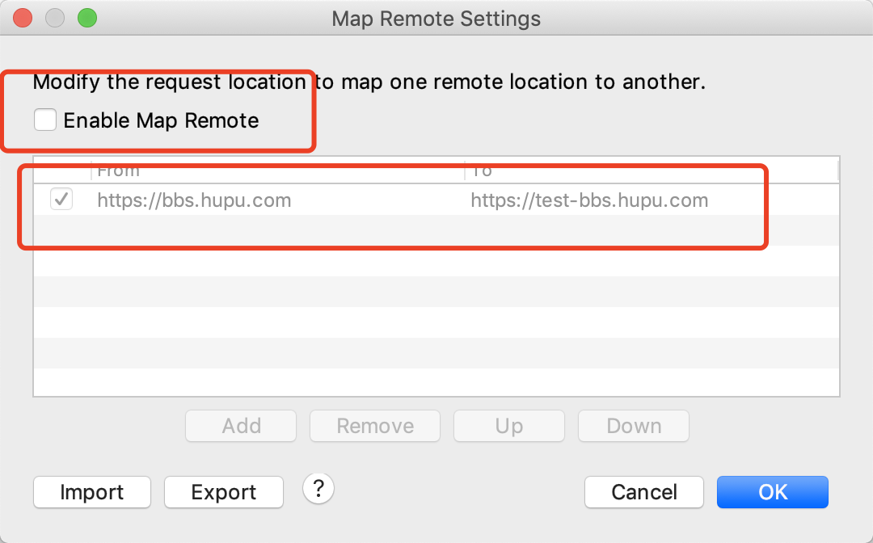Move the mapping Down
Viewport: 873px width, 543px height.
(633, 426)
